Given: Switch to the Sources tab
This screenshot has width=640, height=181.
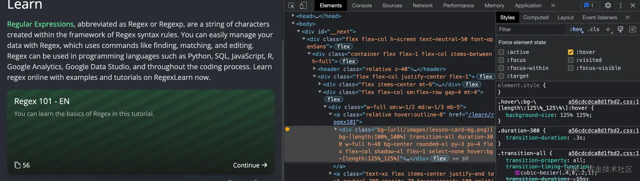Looking at the screenshot, I should pos(392,5).
